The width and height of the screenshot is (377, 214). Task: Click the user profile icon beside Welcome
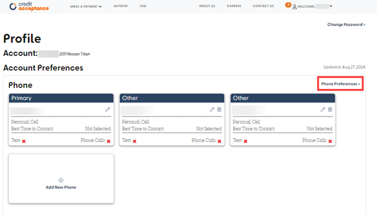[x=294, y=7]
